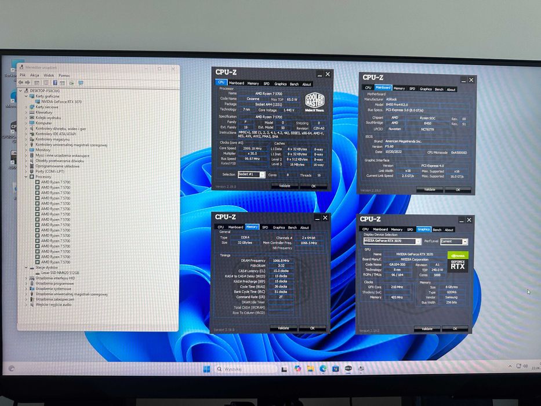Collapse the DESKTOP-FS0C8JG root node
This screenshot has height=406, width=541.
21,91
